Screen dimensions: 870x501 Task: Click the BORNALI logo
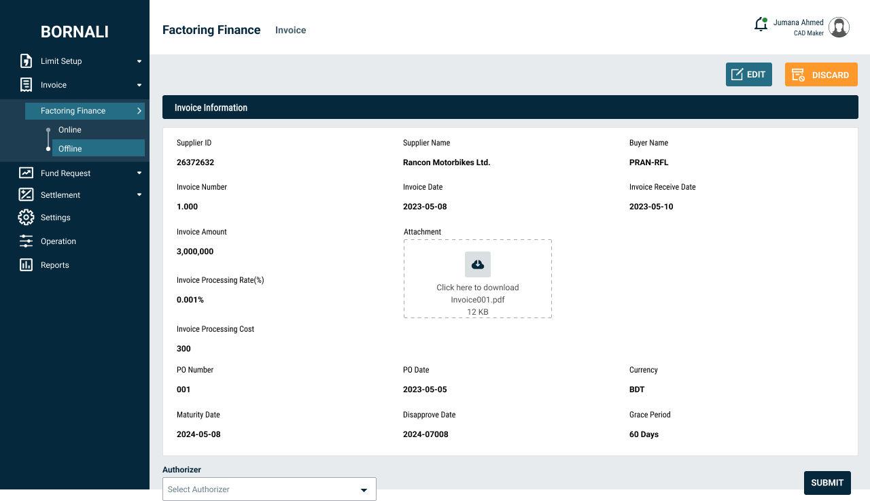(75, 32)
